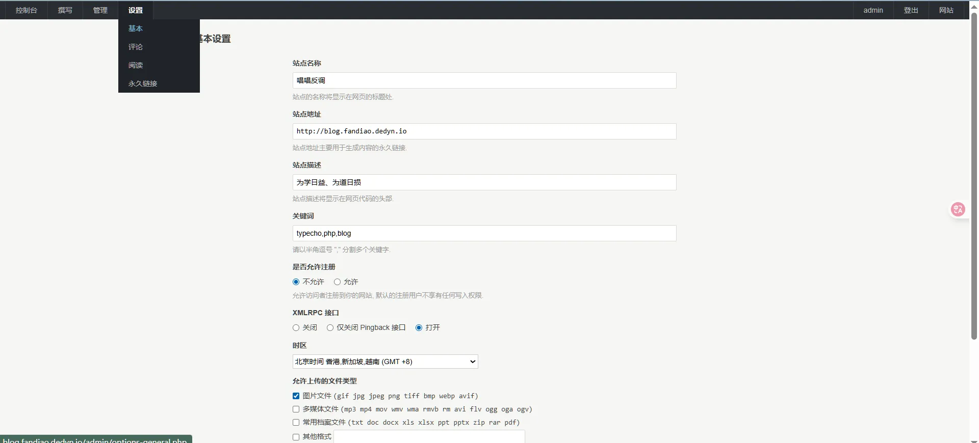Image resolution: width=979 pixels, height=443 pixels.
Task: Open the 撰写 menu
Action: point(65,10)
